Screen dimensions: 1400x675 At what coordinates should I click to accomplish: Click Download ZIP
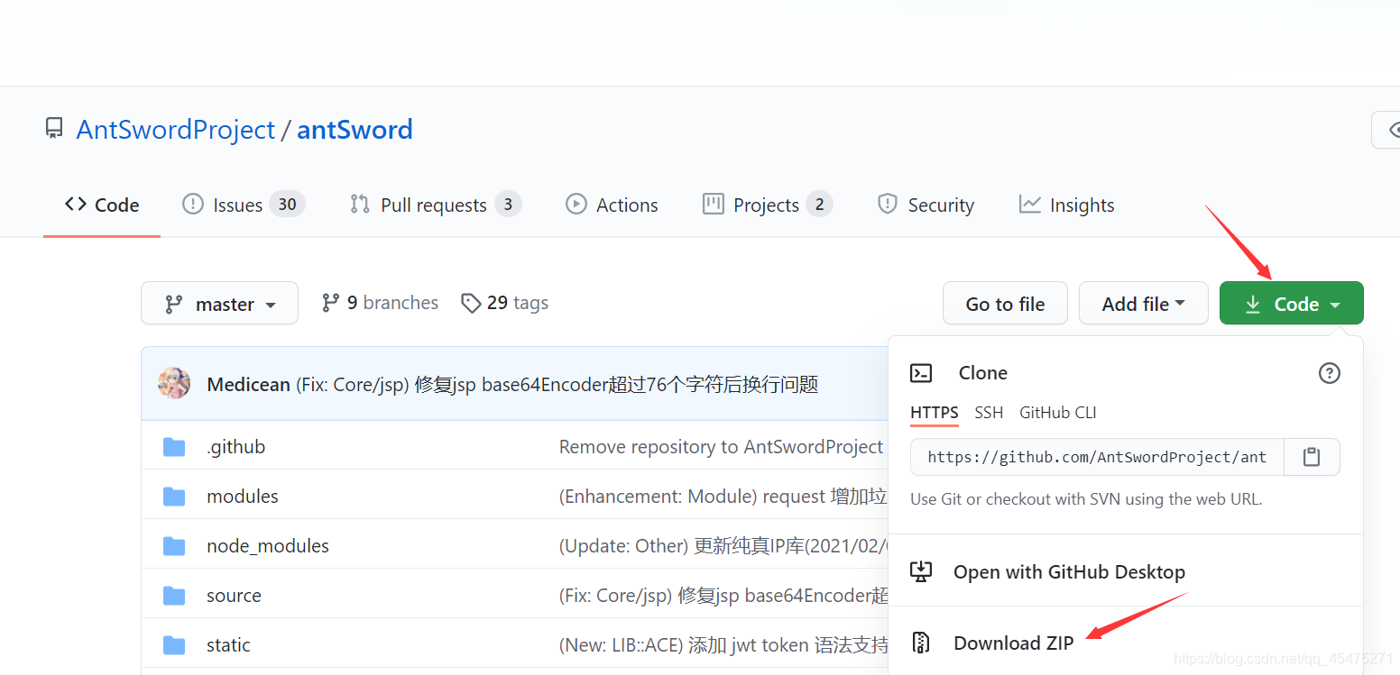[x=1014, y=643]
